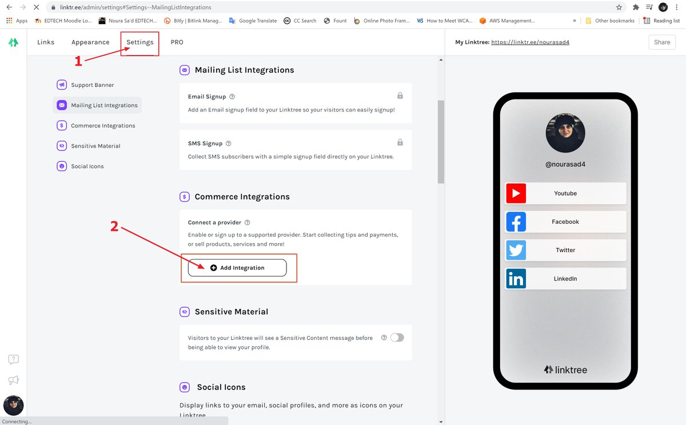Click help icon beside SMS Signup

[228, 144]
